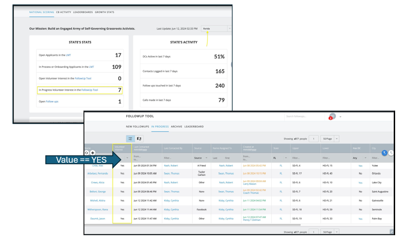Click the blue filter icon at table right
Viewport: 407px width, 239px height.
click(x=384, y=153)
